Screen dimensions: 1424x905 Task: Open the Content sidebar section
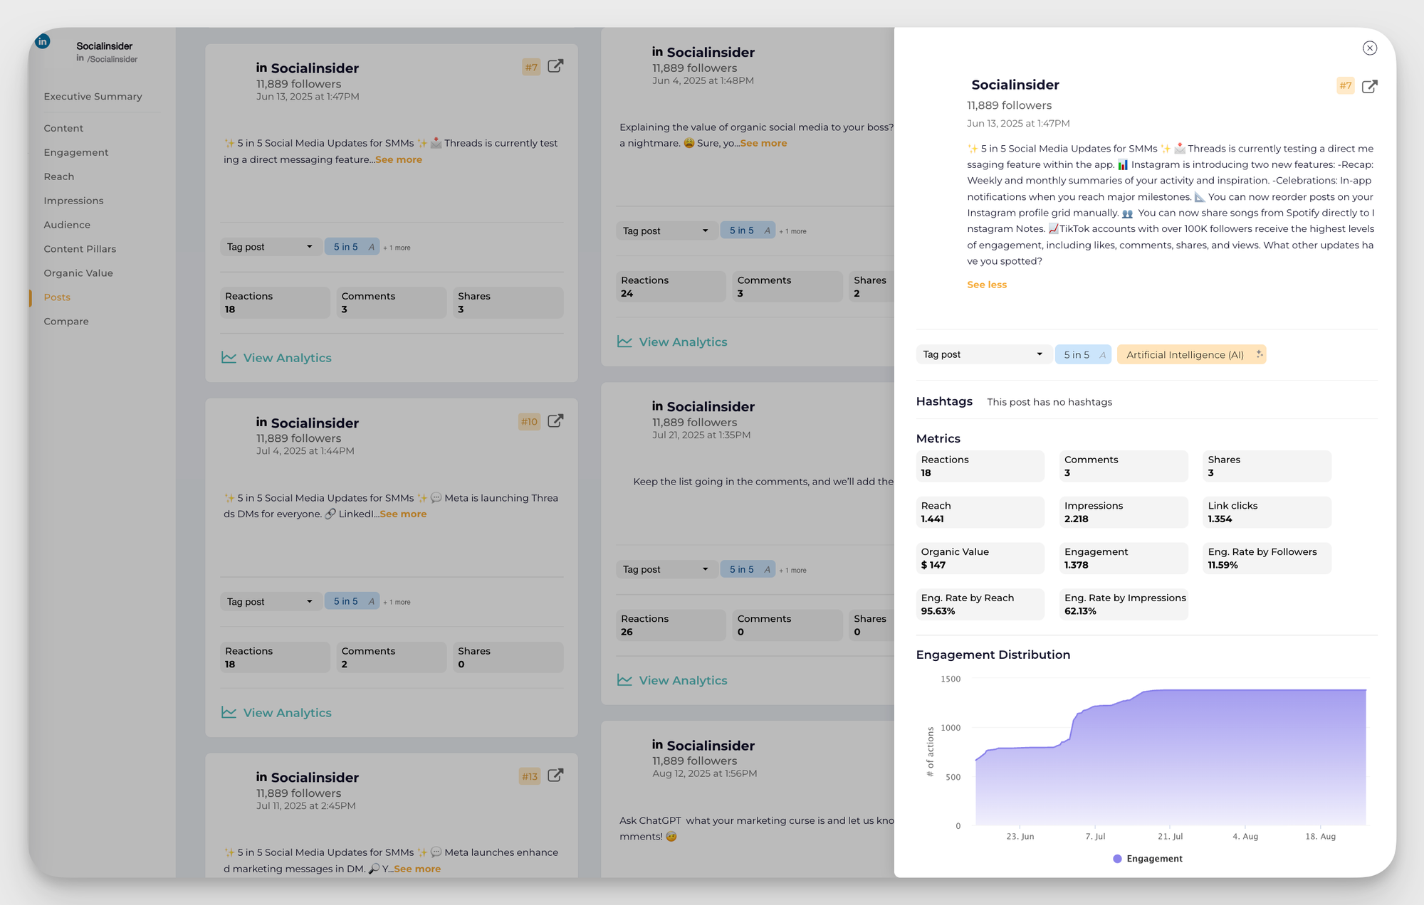[63, 128]
